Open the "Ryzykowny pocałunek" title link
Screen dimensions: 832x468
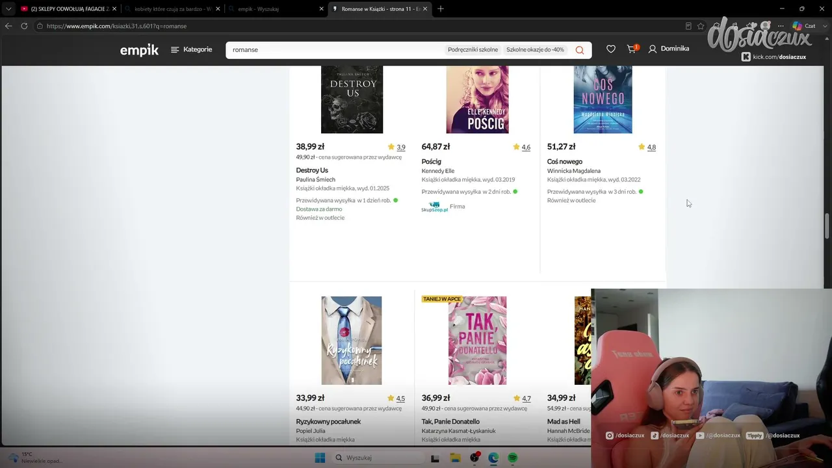(x=328, y=421)
